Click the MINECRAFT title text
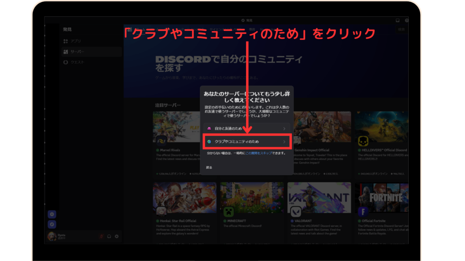 pos(237,221)
